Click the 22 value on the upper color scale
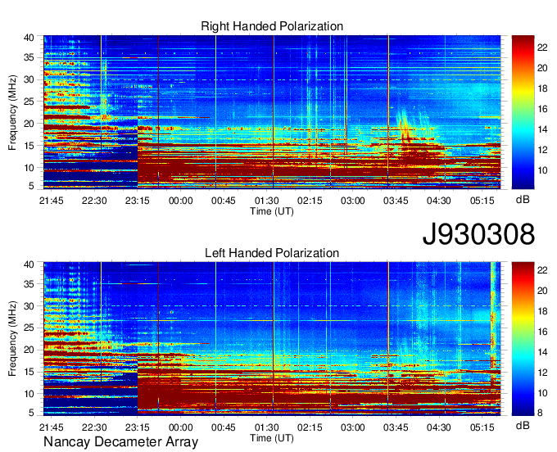The height and width of the screenshot is (452, 557). click(542, 47)
